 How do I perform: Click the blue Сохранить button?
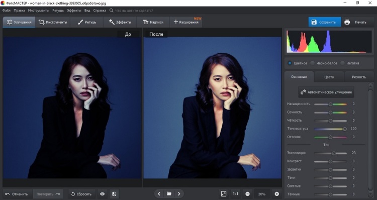click(x=325, y=22)
